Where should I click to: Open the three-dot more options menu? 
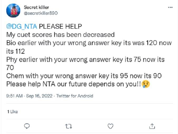170,8
